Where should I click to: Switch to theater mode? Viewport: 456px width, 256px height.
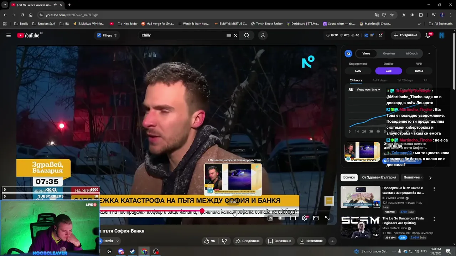(316, 218)
